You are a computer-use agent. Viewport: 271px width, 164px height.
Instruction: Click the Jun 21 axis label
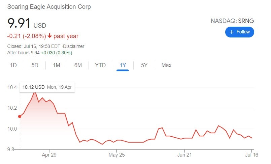[184, 155]
